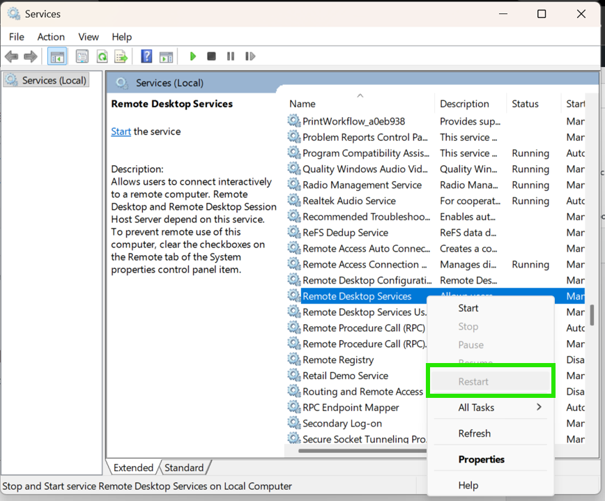Select Remote Access Connection Manager row
The height and width of the screenshot is (501, 605).
436,264
